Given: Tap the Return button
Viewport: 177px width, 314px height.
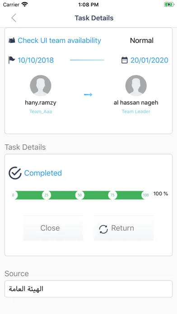Looking at the screenshot, I should click(x=124, y=228).
